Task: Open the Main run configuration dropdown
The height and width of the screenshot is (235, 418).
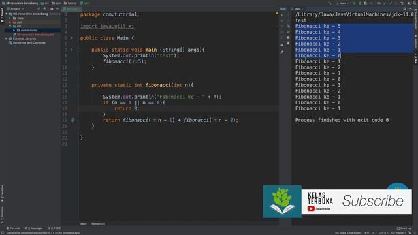Action: (x=342, y=3)
